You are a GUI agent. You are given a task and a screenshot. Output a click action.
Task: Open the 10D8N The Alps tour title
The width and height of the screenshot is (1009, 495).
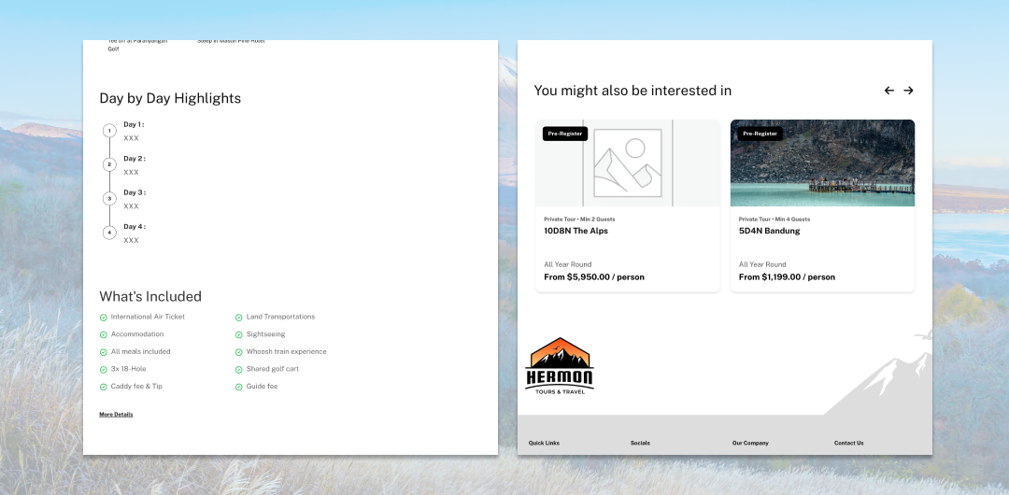click(x=576, y=231)
